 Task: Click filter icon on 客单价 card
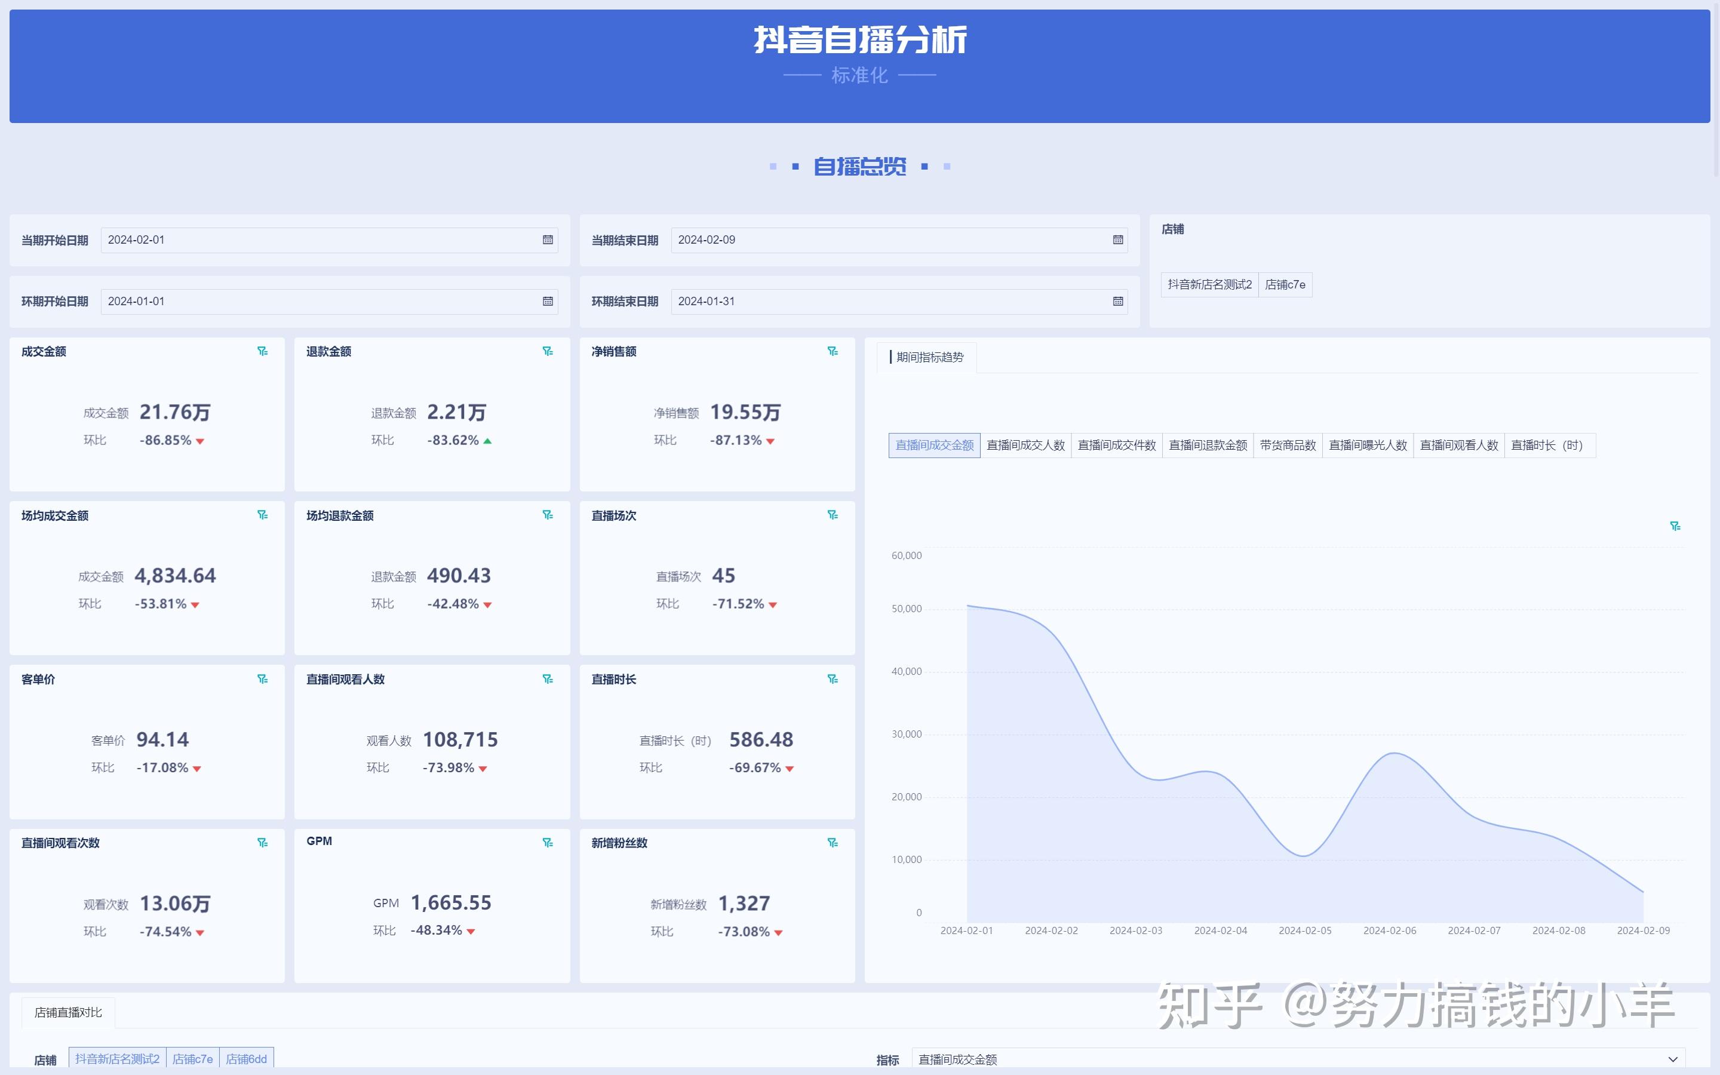click(262, 679)
